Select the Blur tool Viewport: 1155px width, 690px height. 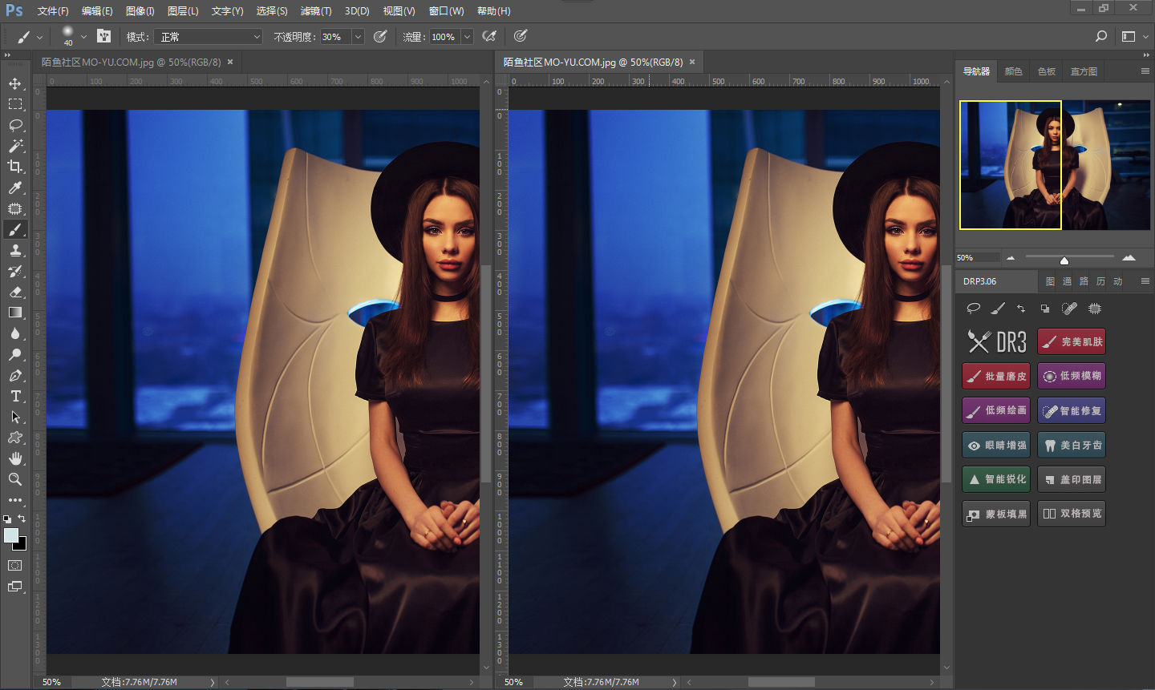click(x=15, y=333)
